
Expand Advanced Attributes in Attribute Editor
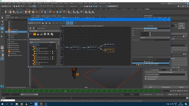point(146,77)
